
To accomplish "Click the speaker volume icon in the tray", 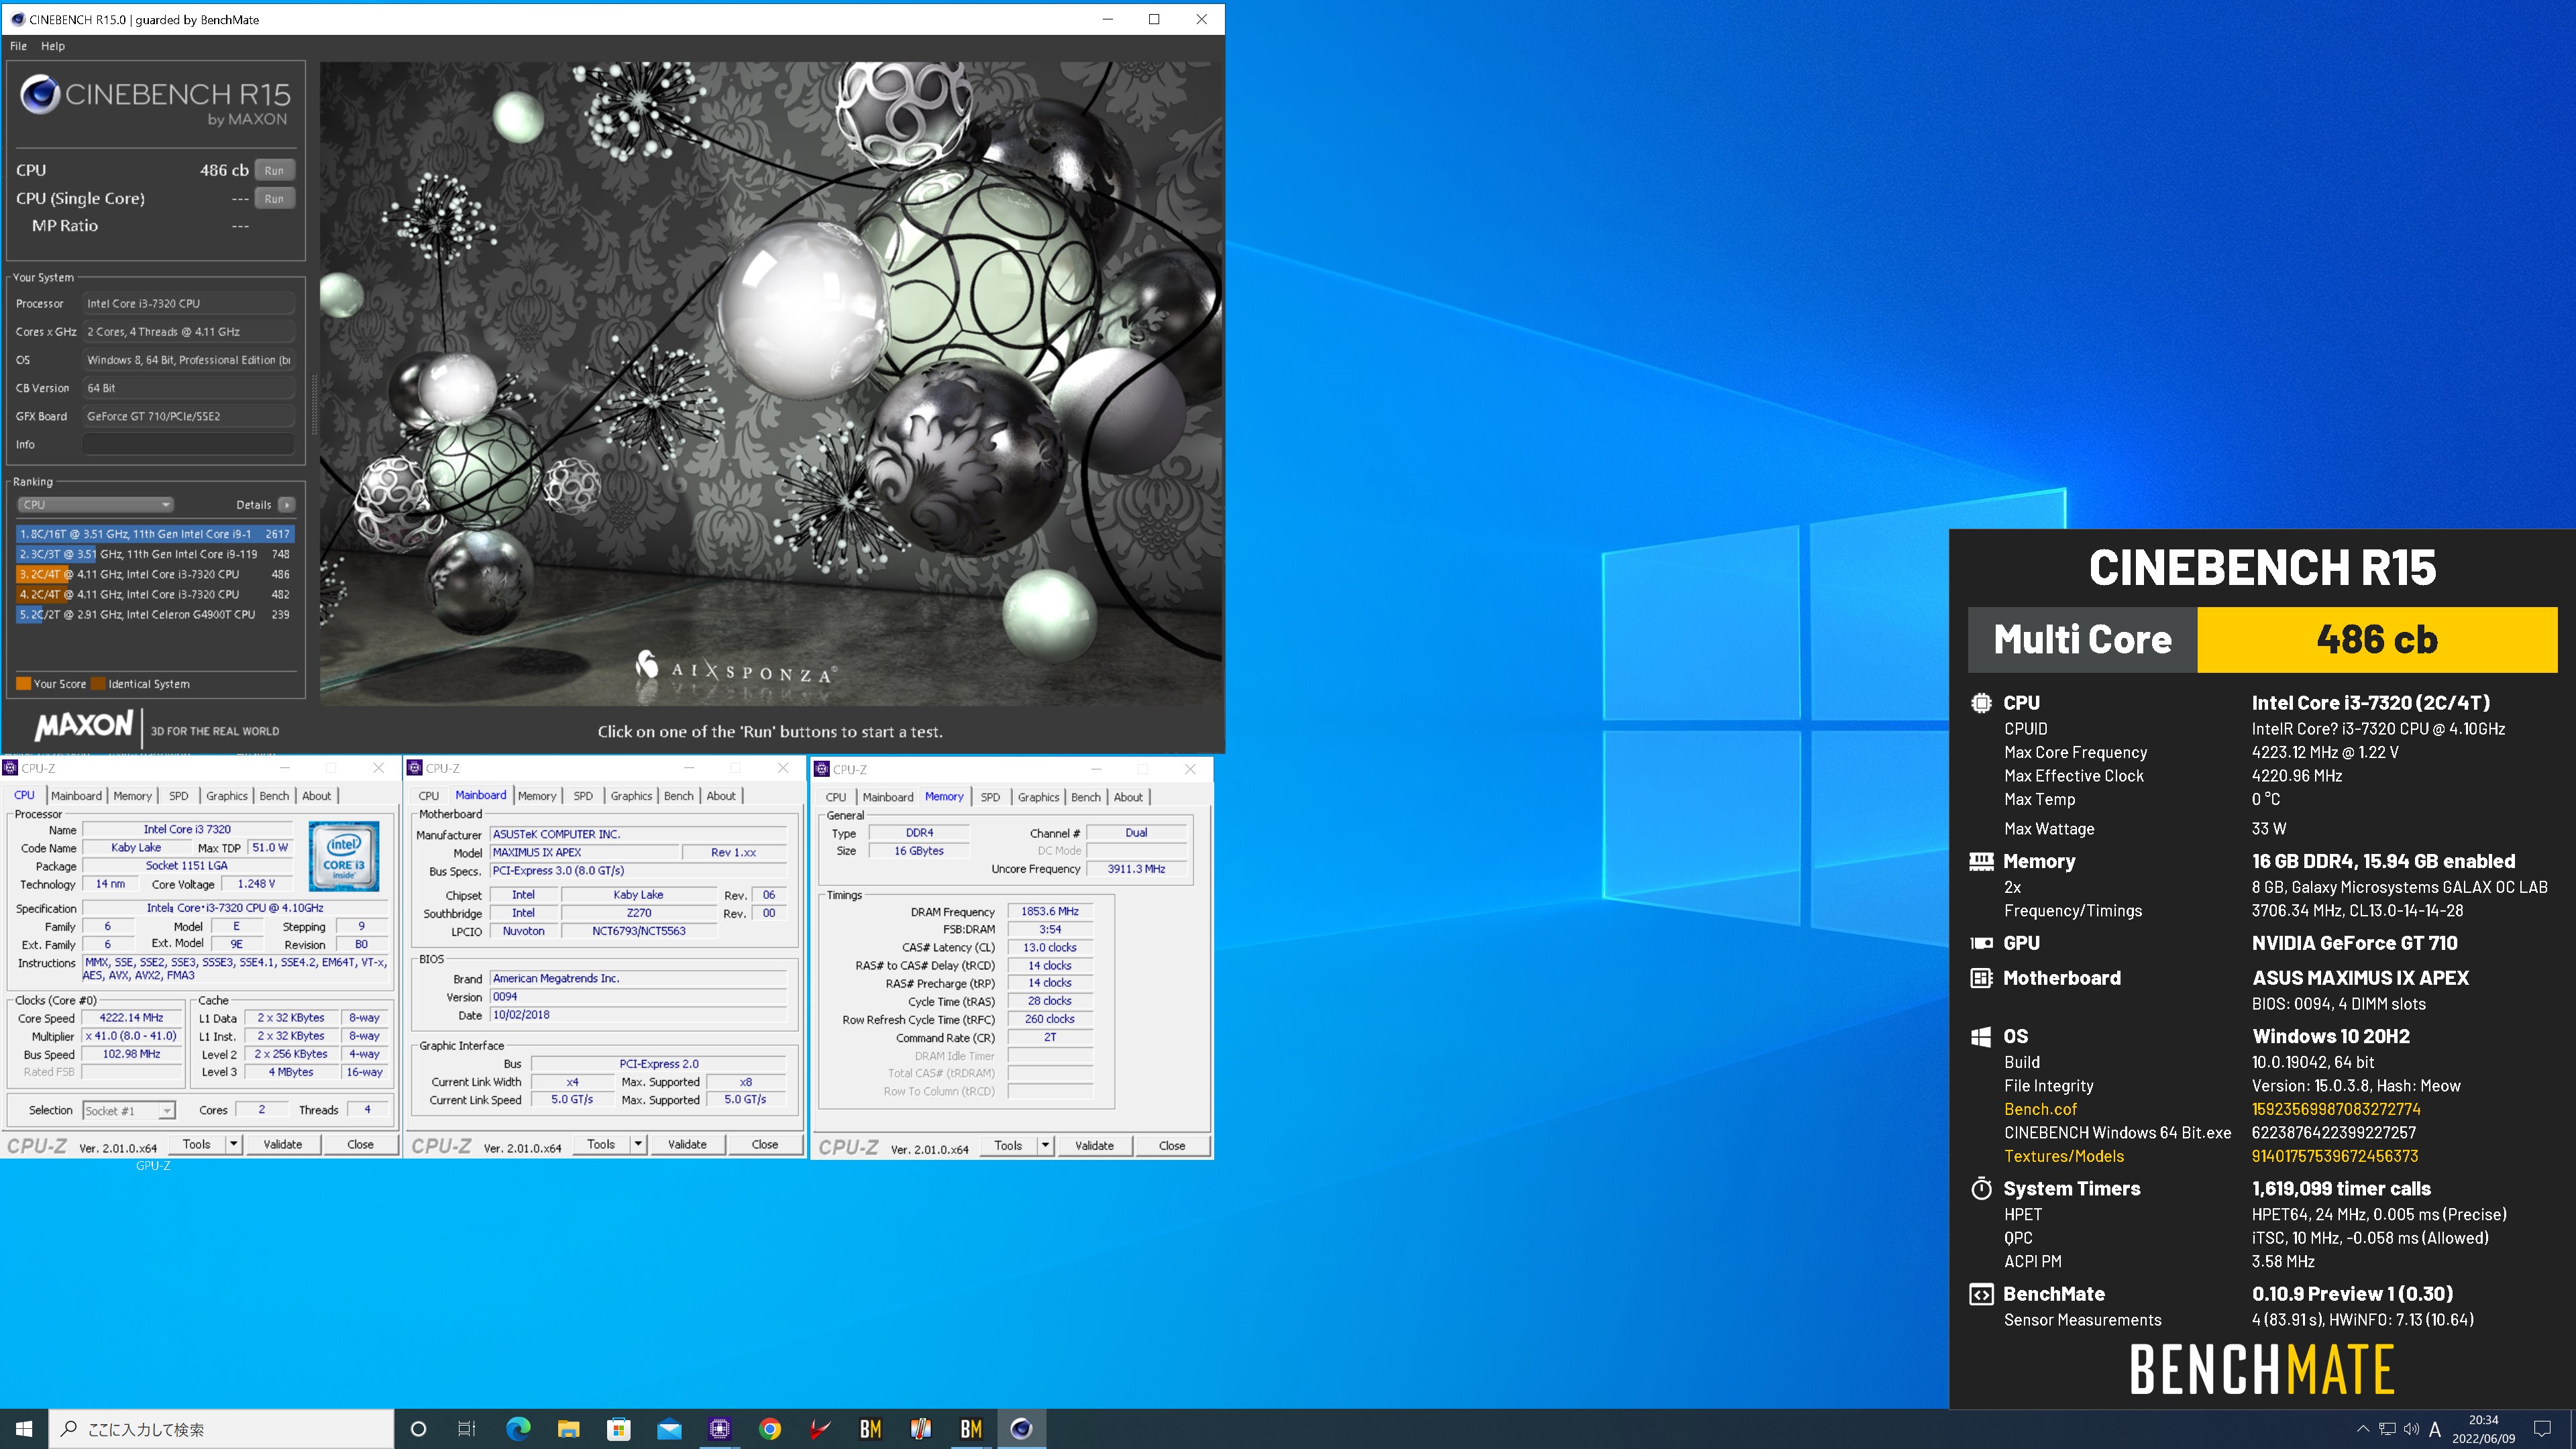I will (x=2411, y=1429).
